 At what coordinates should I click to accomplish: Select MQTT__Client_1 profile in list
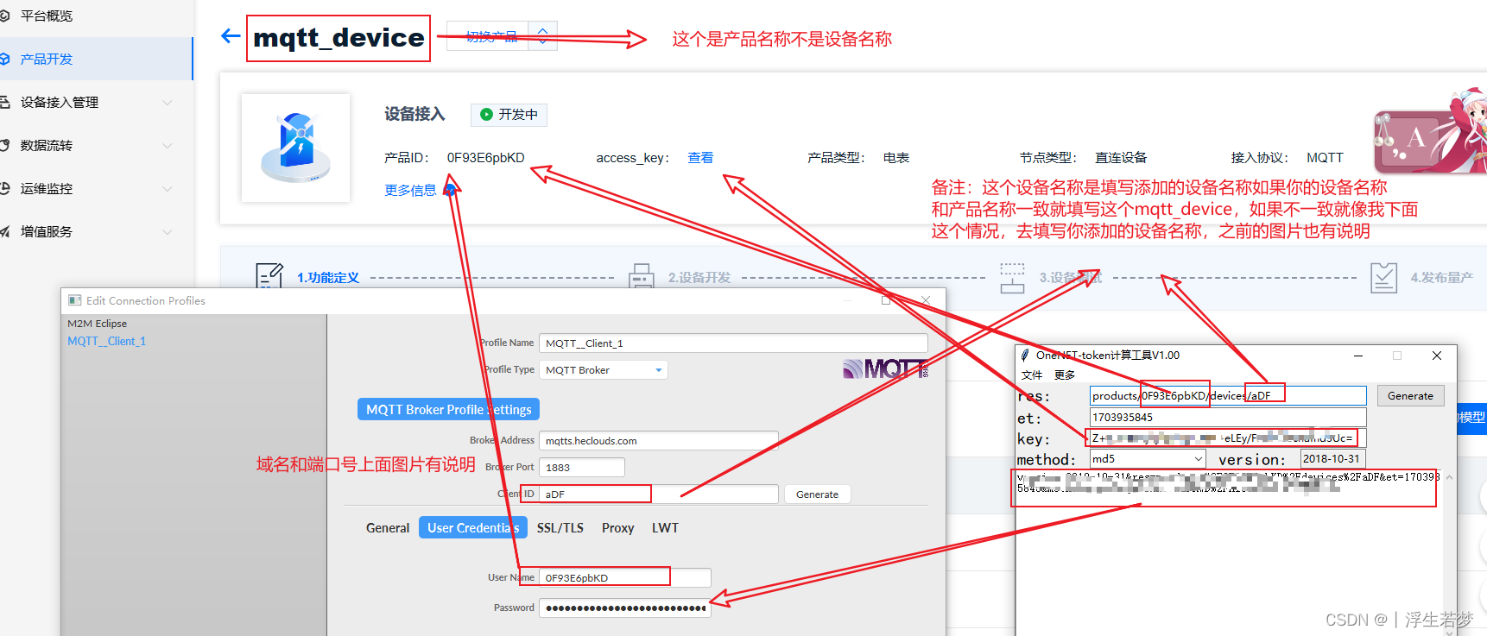[x=107, y=341]
